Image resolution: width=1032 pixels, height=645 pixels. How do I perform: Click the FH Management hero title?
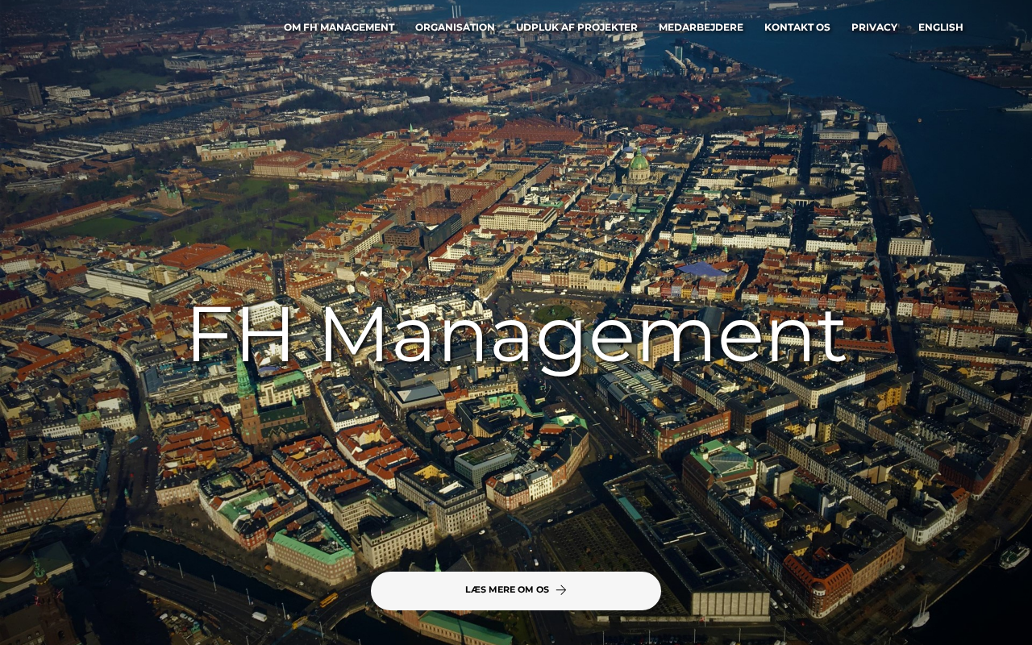[x=516, y=335]
